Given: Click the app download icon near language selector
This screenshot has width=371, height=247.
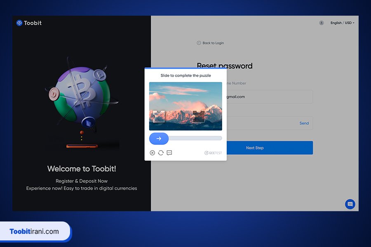Looking at the screenshot, I should (x=322, y=23).
